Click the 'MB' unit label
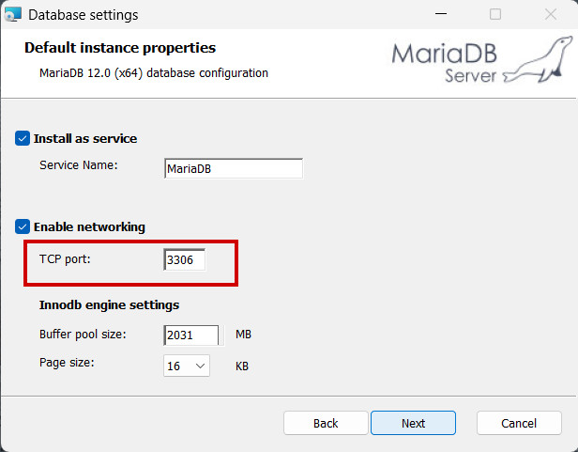This screenshot has width=578, height=452. (243, 335)
